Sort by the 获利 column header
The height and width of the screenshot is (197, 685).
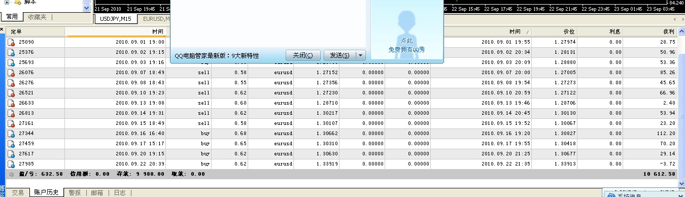[650, 32]
